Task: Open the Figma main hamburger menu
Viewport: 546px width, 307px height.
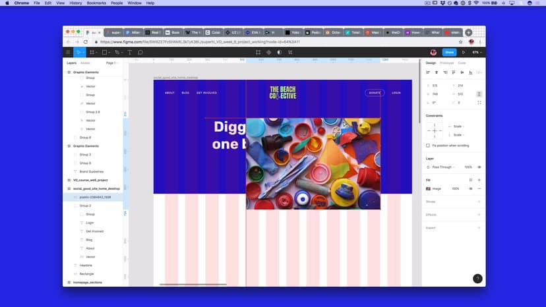Action: click(x=68, y=52)
